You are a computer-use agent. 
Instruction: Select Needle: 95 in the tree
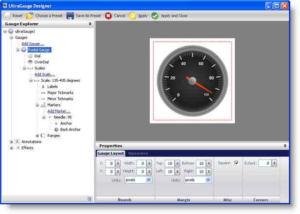pos(63,117)
